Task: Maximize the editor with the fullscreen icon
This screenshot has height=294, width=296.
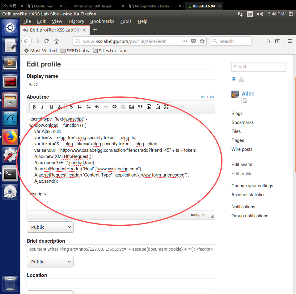Action: click(166, 107)
